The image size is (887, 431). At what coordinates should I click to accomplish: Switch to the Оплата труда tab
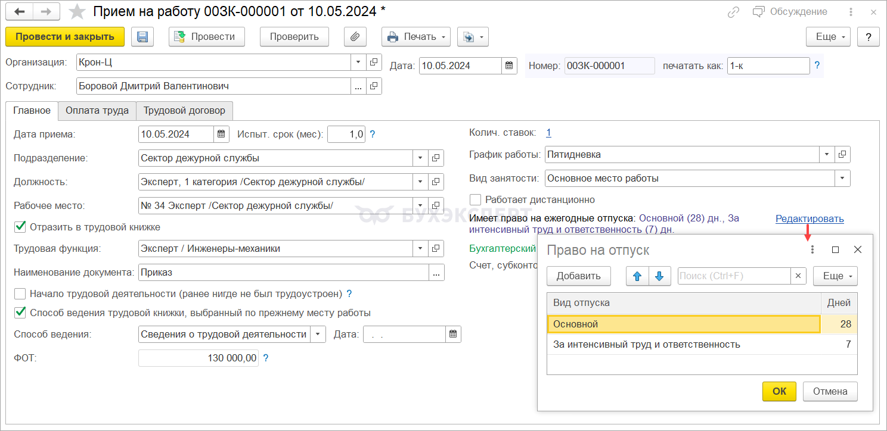coord(97,111)
